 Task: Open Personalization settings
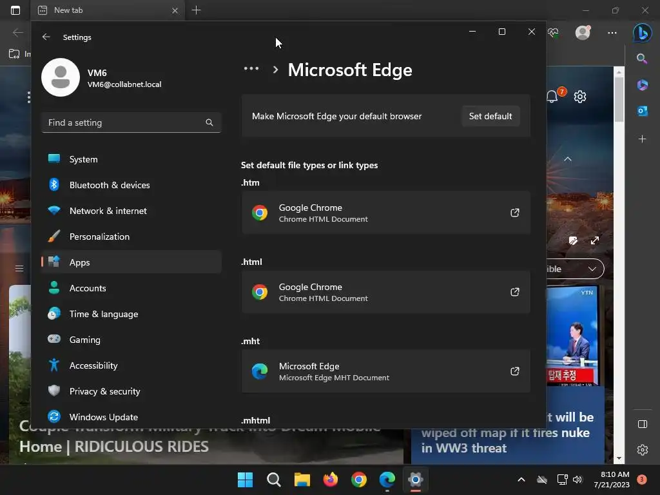[x=131, y=237]
